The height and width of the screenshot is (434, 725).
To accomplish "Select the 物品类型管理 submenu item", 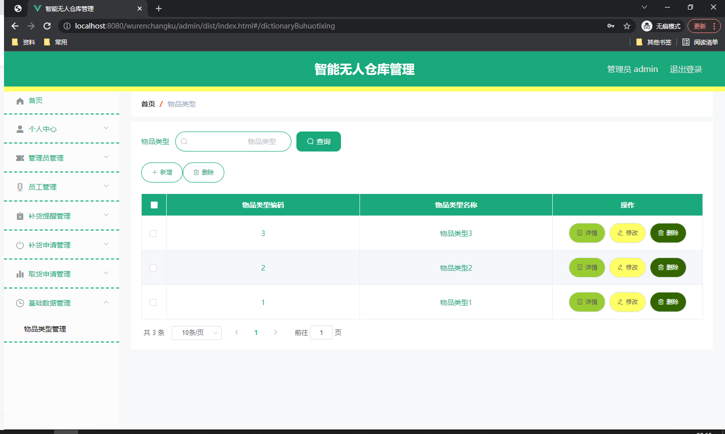I will coord(45,329).
